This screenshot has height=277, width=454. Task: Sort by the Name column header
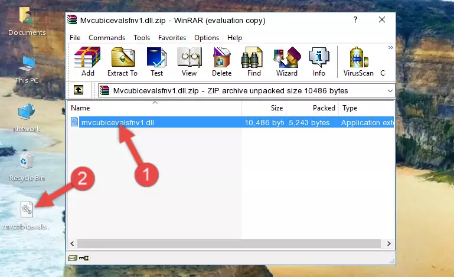155,107
